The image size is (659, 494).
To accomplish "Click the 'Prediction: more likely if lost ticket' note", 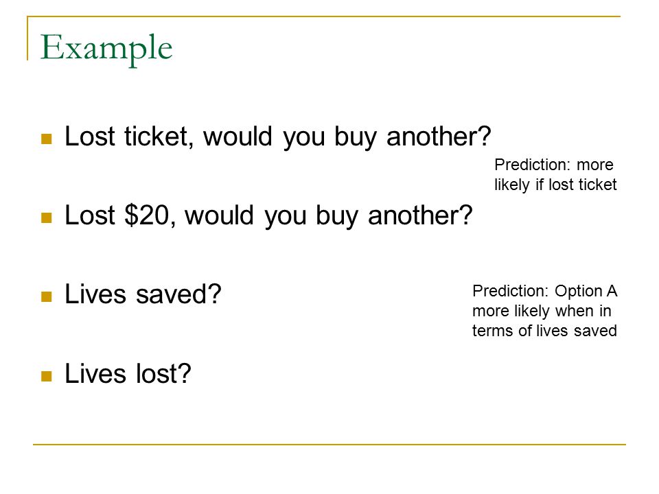I will tap(555, 175).
